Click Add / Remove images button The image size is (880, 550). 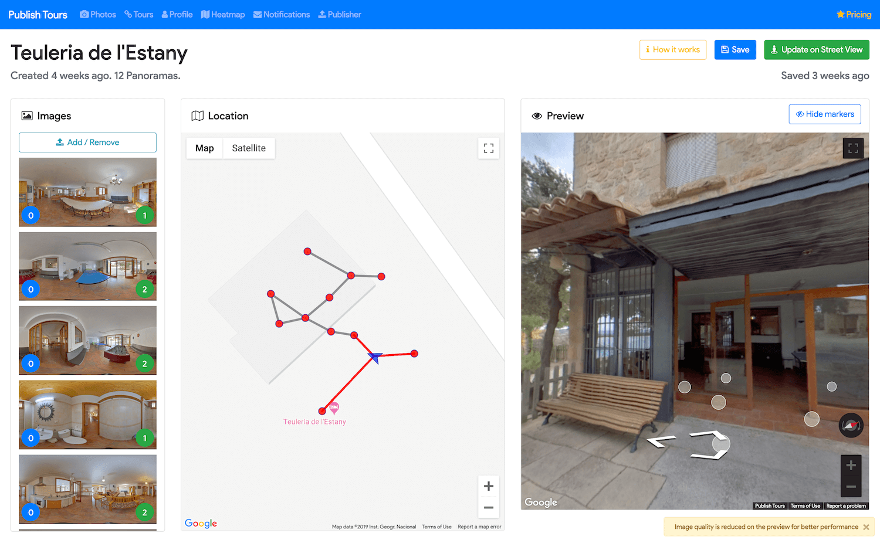click(87, 142)
